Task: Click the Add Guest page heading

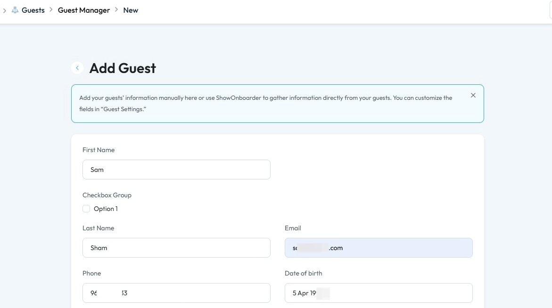Action: pyautogui.click(x=123, y=68)
